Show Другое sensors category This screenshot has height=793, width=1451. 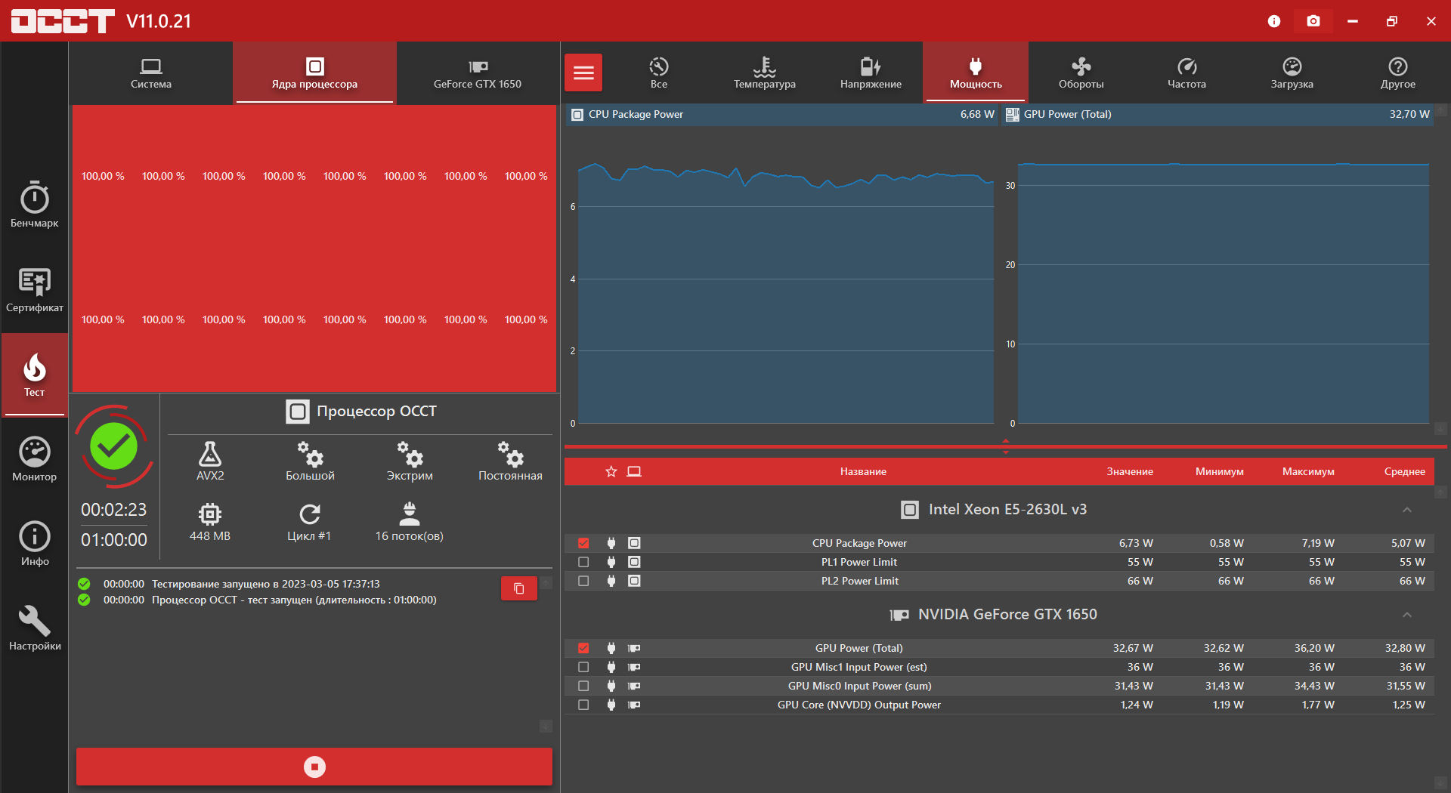(x=1398, y=73)
